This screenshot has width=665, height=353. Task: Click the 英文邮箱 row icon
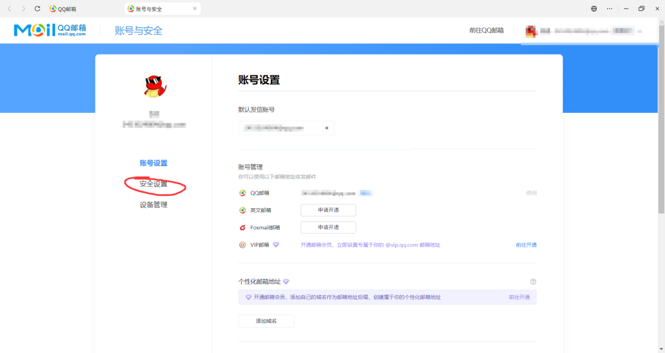(243, 210)
